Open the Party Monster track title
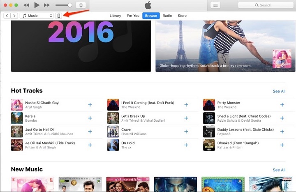 click(x=229, y=103)
